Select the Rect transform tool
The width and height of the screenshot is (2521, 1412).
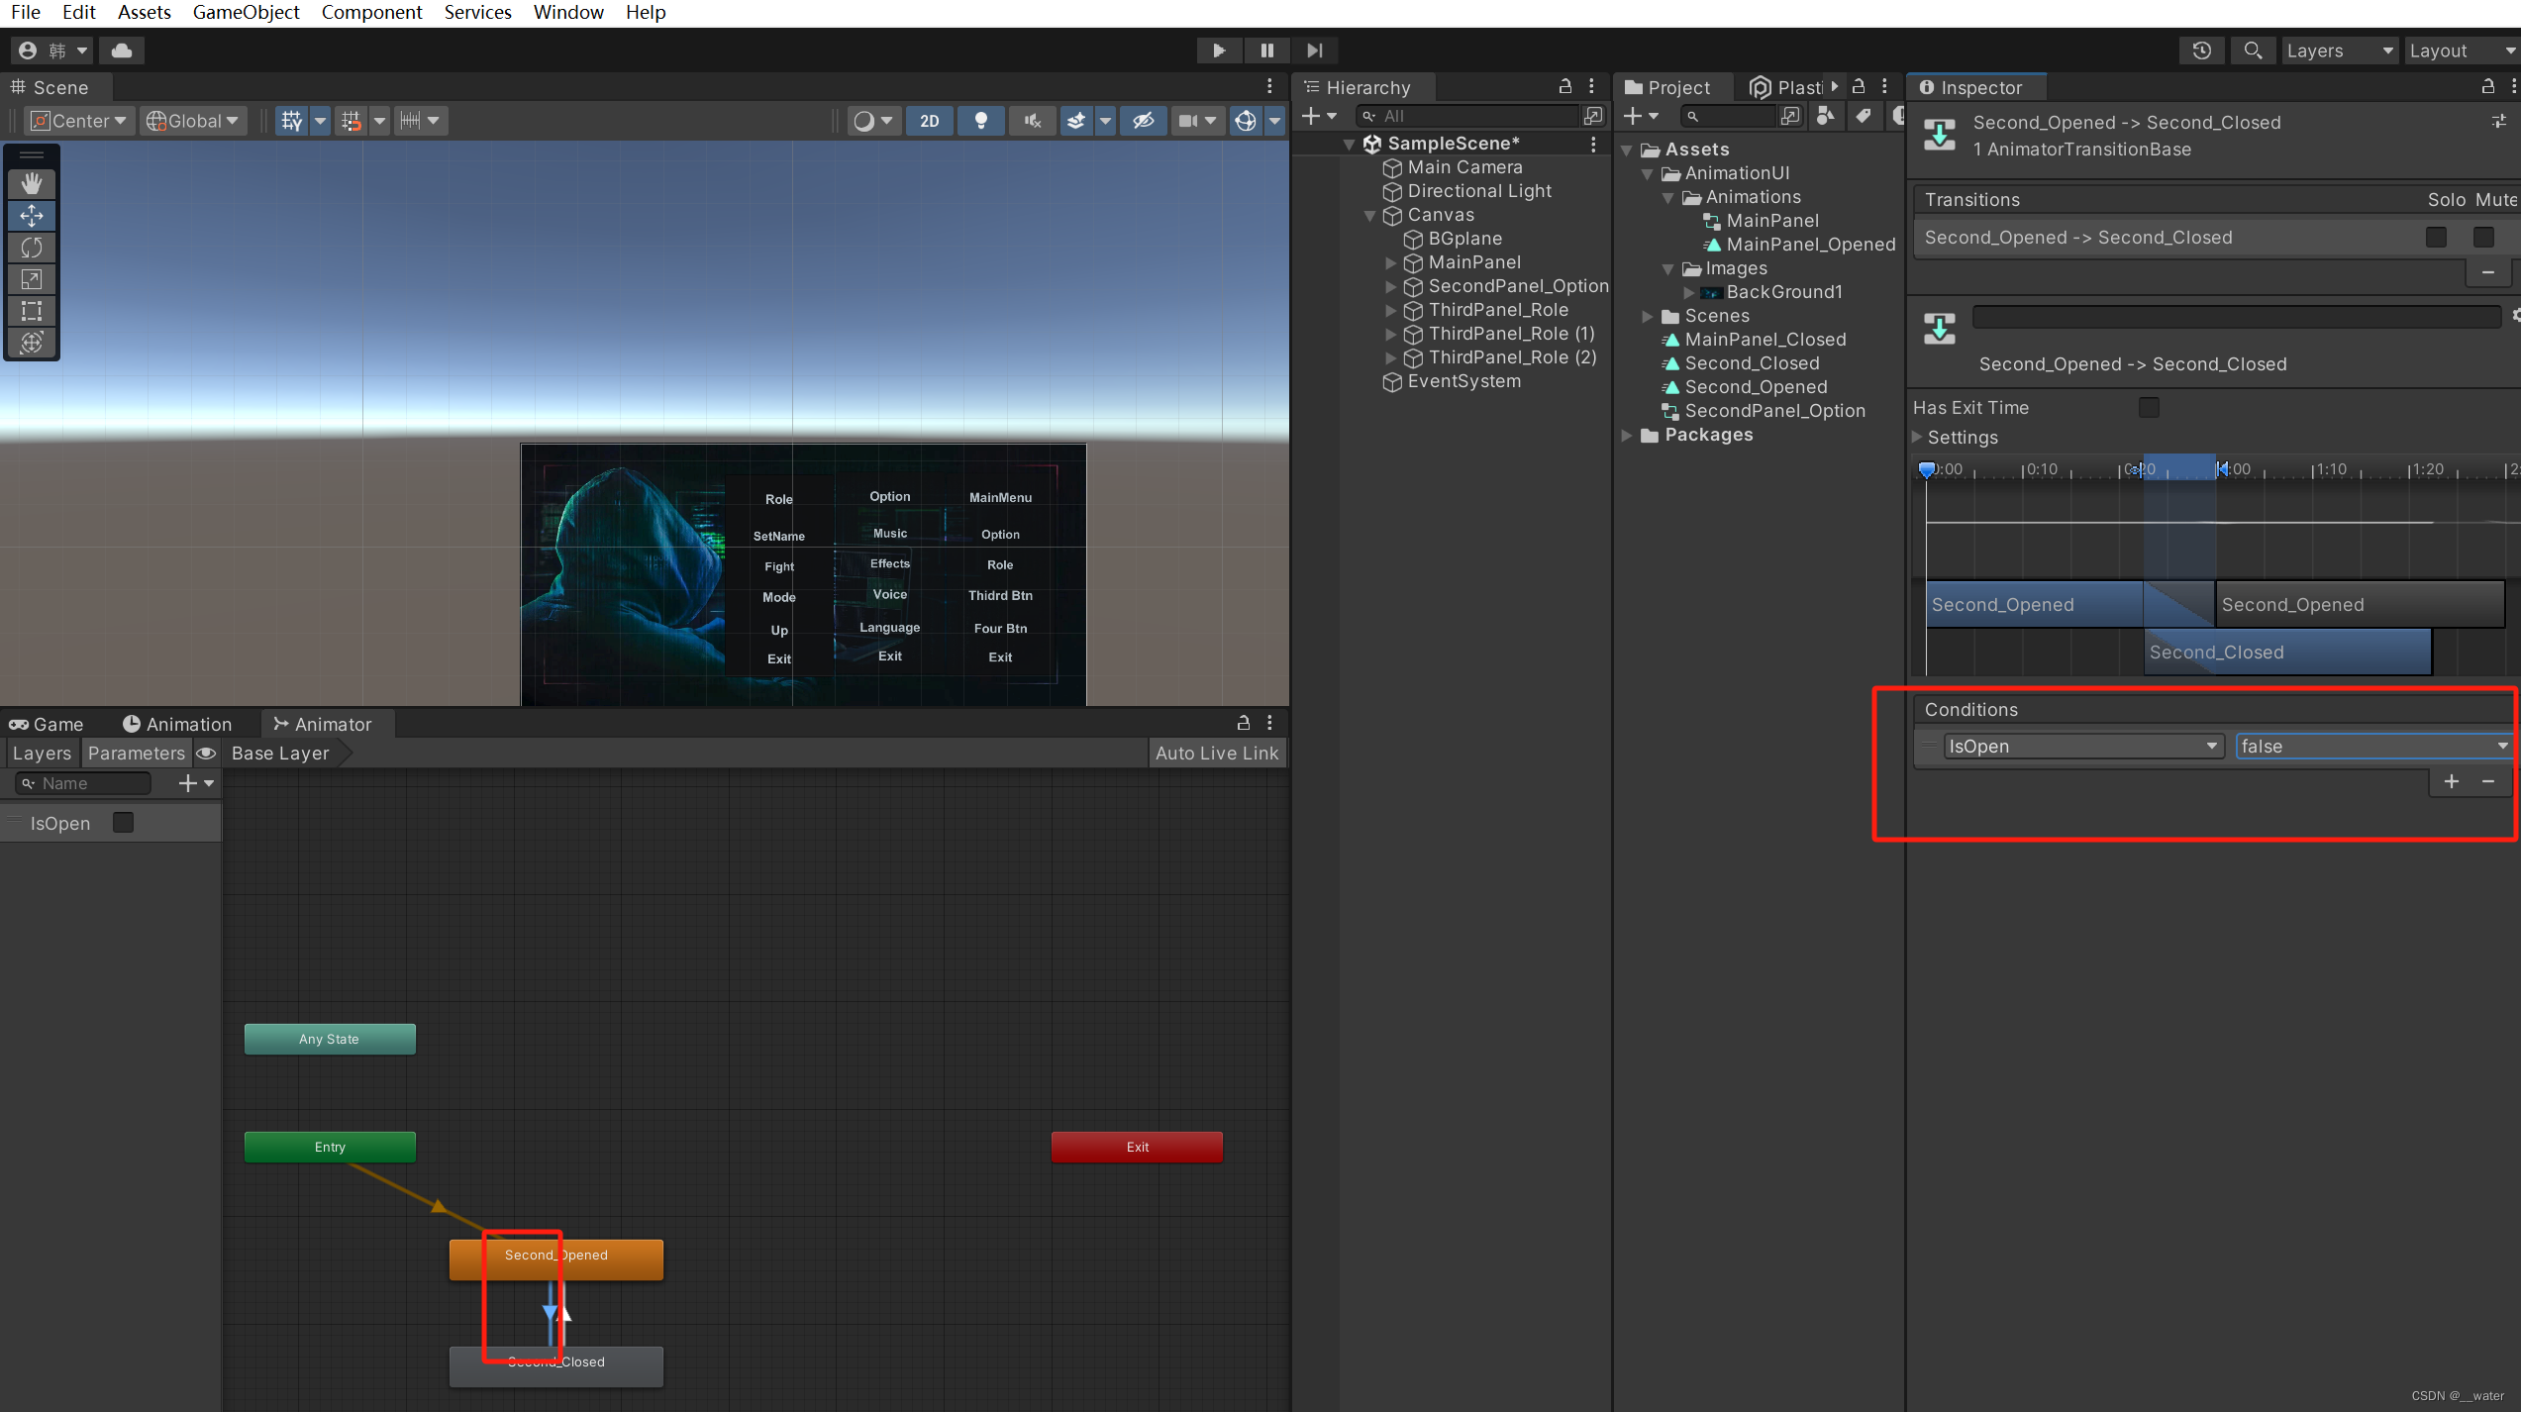coord(32,310)
